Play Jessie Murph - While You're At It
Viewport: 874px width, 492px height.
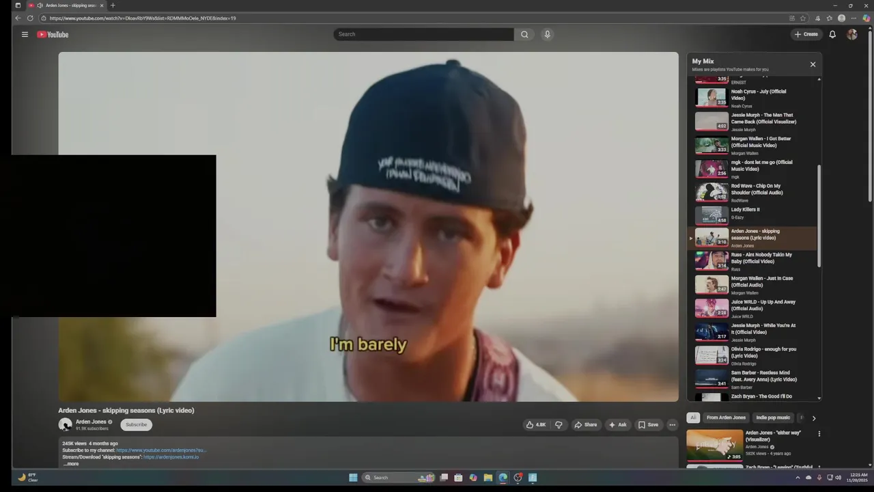click(x=751, y=332)
